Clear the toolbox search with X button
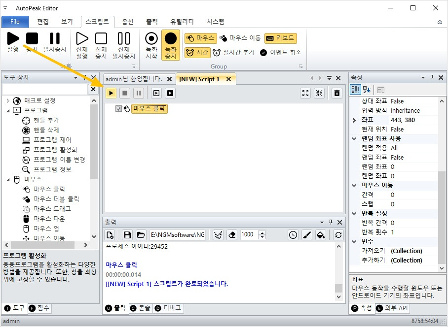 93,89
